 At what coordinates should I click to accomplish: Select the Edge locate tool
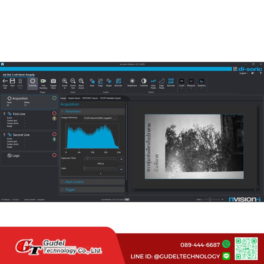click(100, 82)
